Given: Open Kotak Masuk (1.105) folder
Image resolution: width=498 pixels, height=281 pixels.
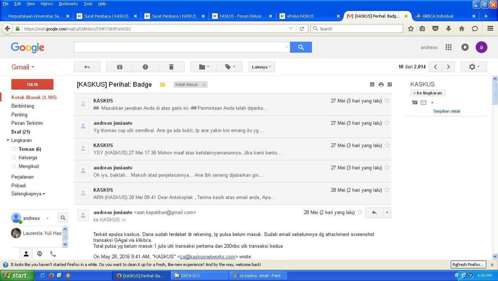Looking at the screenshot, I should [x=34, y=97].
